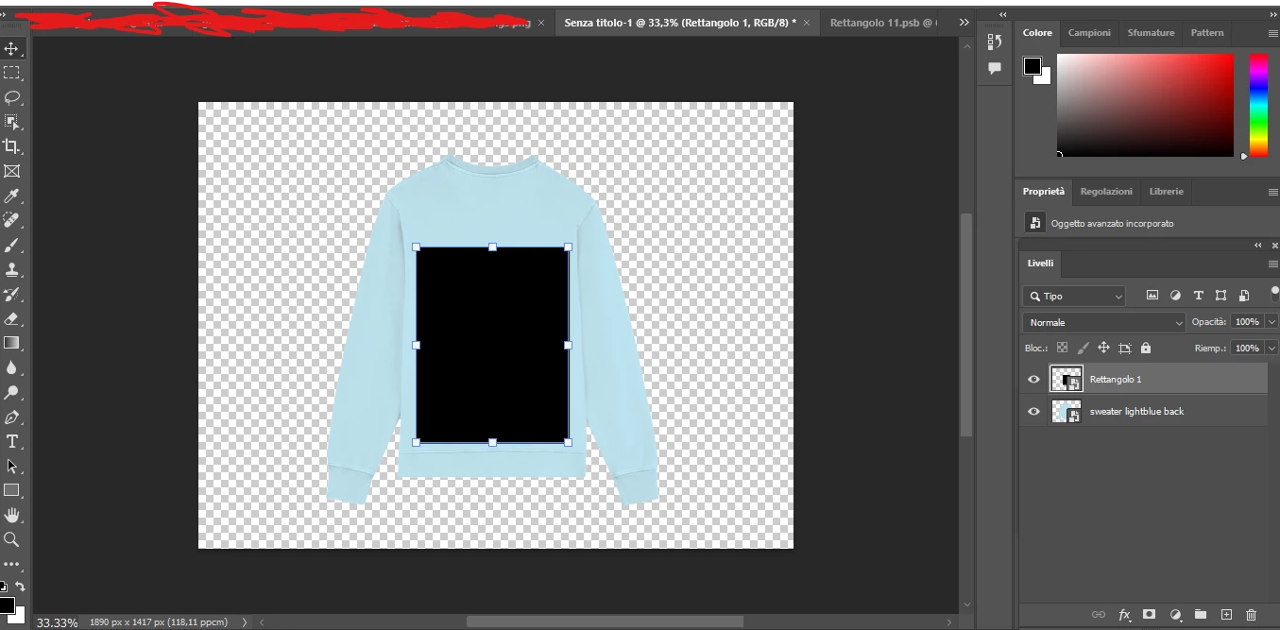Viewport: 1280px width, 630px height.
Task: Lock all on the selected layer
Action: [x=1146, y=348]
